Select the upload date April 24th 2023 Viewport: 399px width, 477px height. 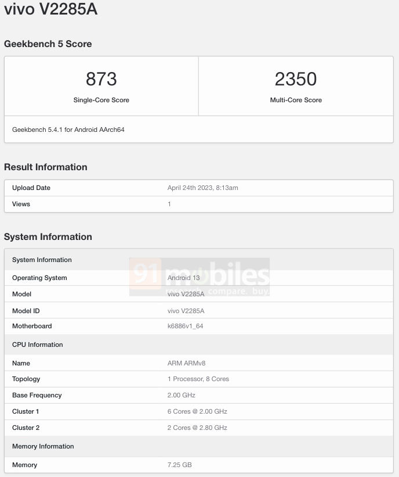coord(202,188)
